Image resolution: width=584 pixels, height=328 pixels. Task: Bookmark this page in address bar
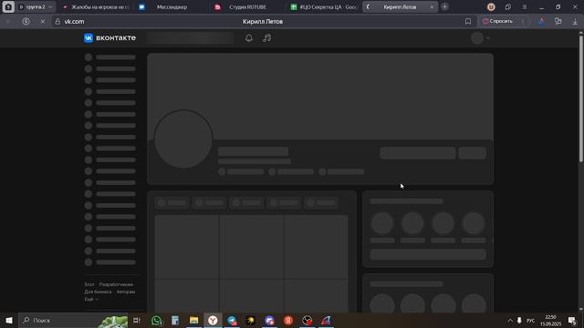point(468,22)
